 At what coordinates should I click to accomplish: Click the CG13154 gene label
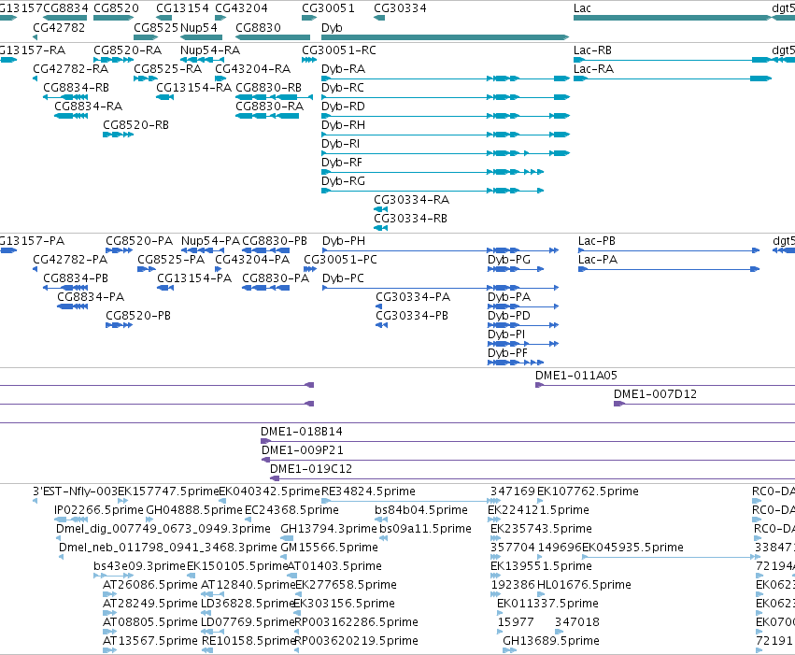(x=182, y=8)
